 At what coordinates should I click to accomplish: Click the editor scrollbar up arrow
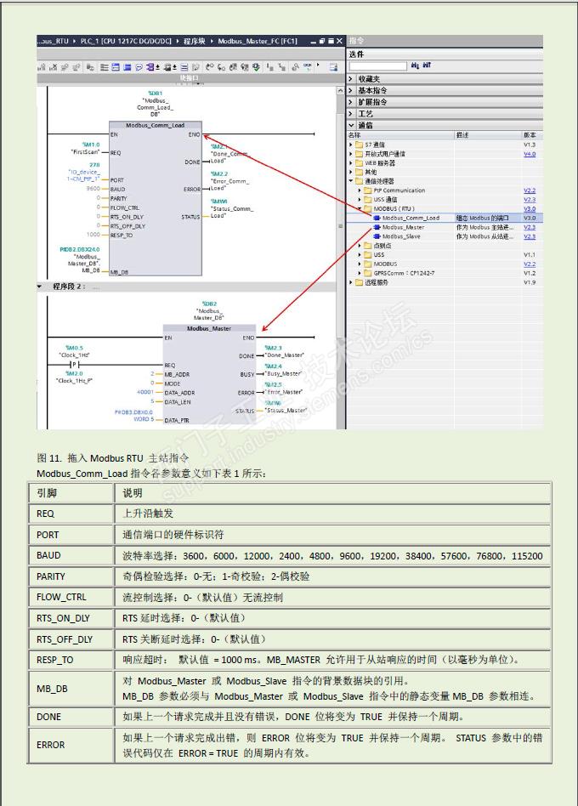[x=340, y=90]
